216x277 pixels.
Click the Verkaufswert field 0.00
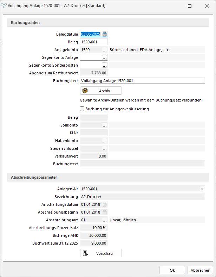coord(94,156)
